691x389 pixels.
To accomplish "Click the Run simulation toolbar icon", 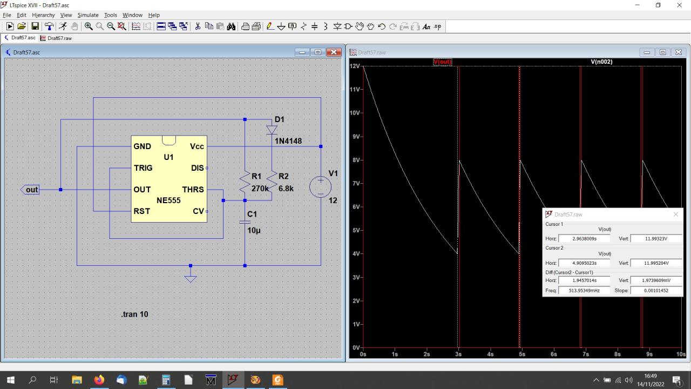I will click(x=10, y=26).
